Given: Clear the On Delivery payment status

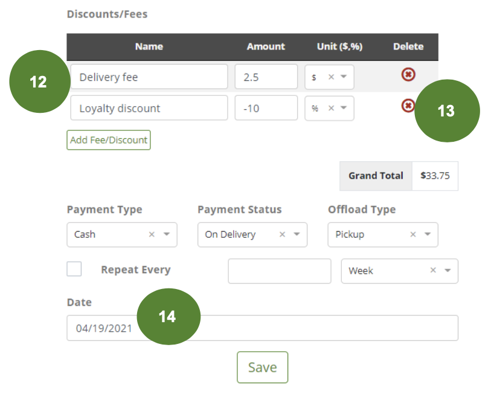Looking at the screenshot, I should click(282, 234).
